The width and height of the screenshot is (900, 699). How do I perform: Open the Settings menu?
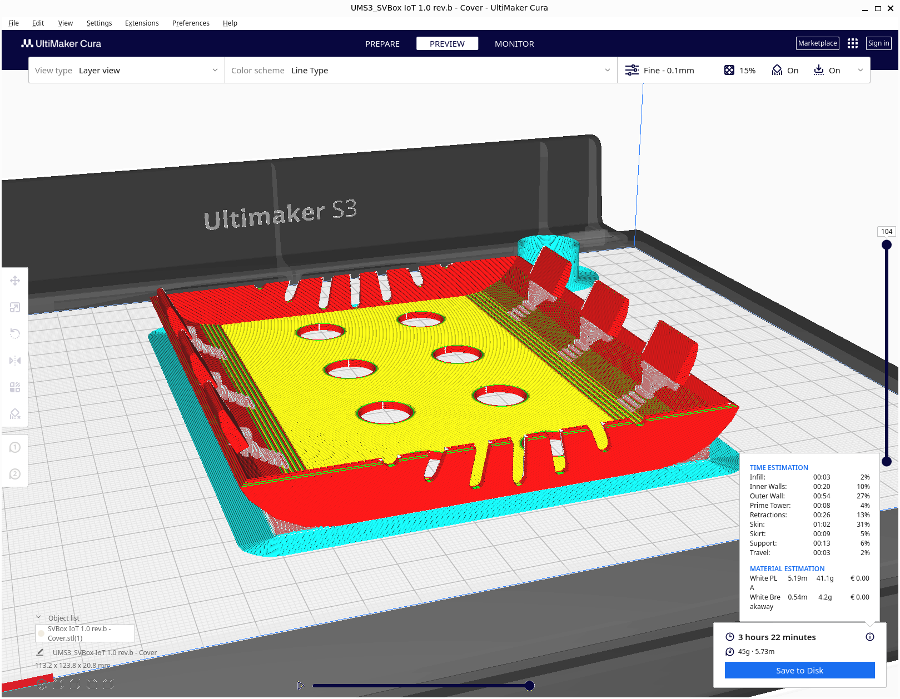(x=99, y=23)
